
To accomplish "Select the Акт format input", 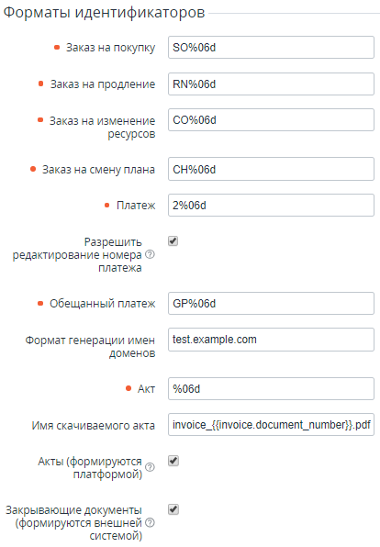I will click(271, 388).
